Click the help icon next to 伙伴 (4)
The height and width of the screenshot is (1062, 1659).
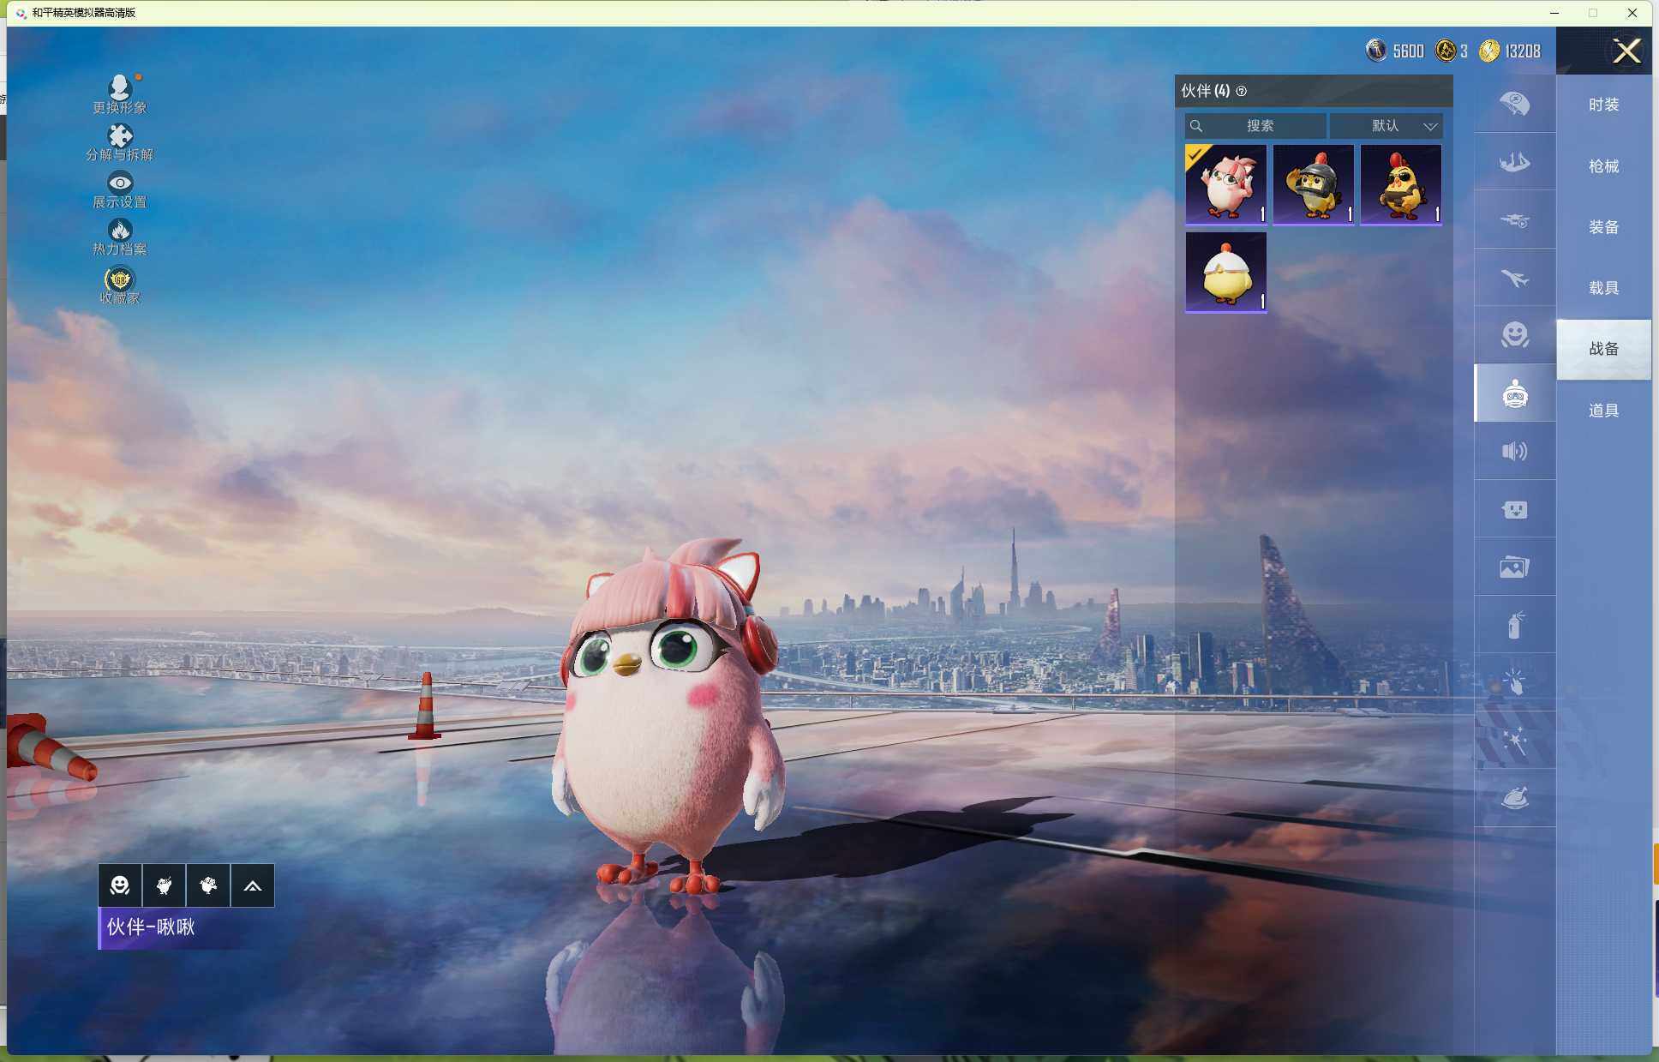1242,91
